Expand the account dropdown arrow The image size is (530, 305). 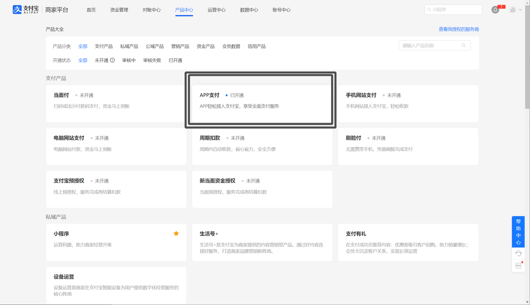click(x=520, y=10)
